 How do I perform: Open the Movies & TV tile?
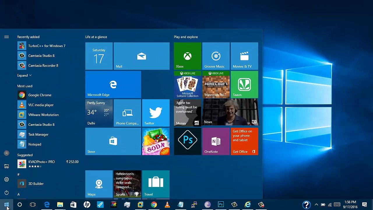point(244,56)
